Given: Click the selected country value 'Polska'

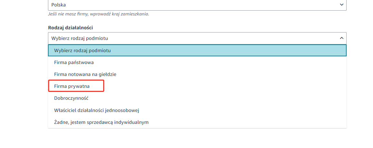Looking at the screenshot, I should coord(59,5).
